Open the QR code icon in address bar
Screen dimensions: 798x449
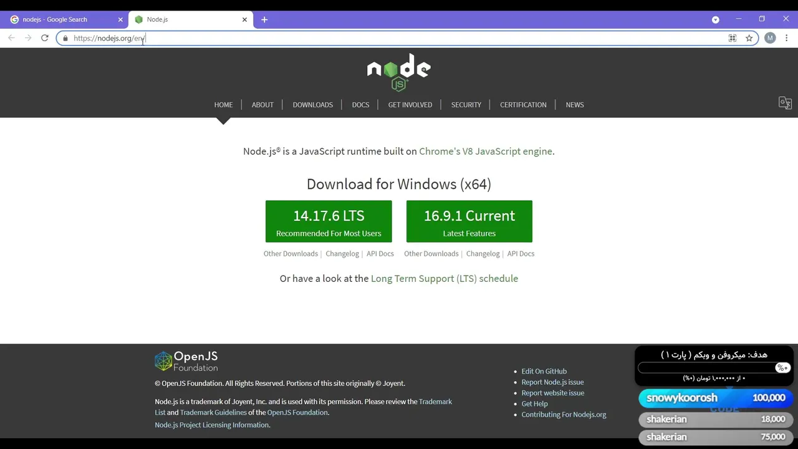click(x=733, y=38)
